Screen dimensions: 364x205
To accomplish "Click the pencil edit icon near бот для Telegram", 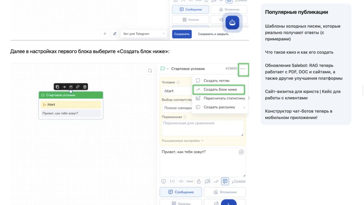I will (x=115, y=34).
